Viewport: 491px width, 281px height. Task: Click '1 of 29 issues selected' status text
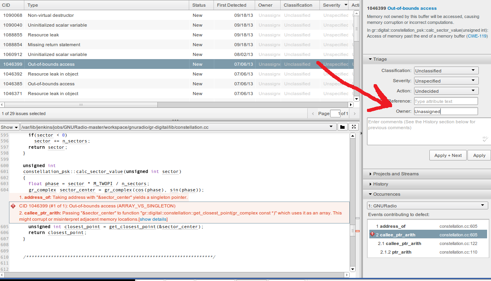click(x=24, y=113)
